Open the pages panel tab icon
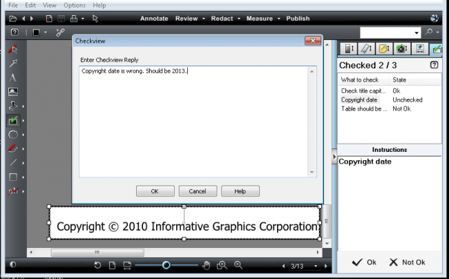 (348, 49)
